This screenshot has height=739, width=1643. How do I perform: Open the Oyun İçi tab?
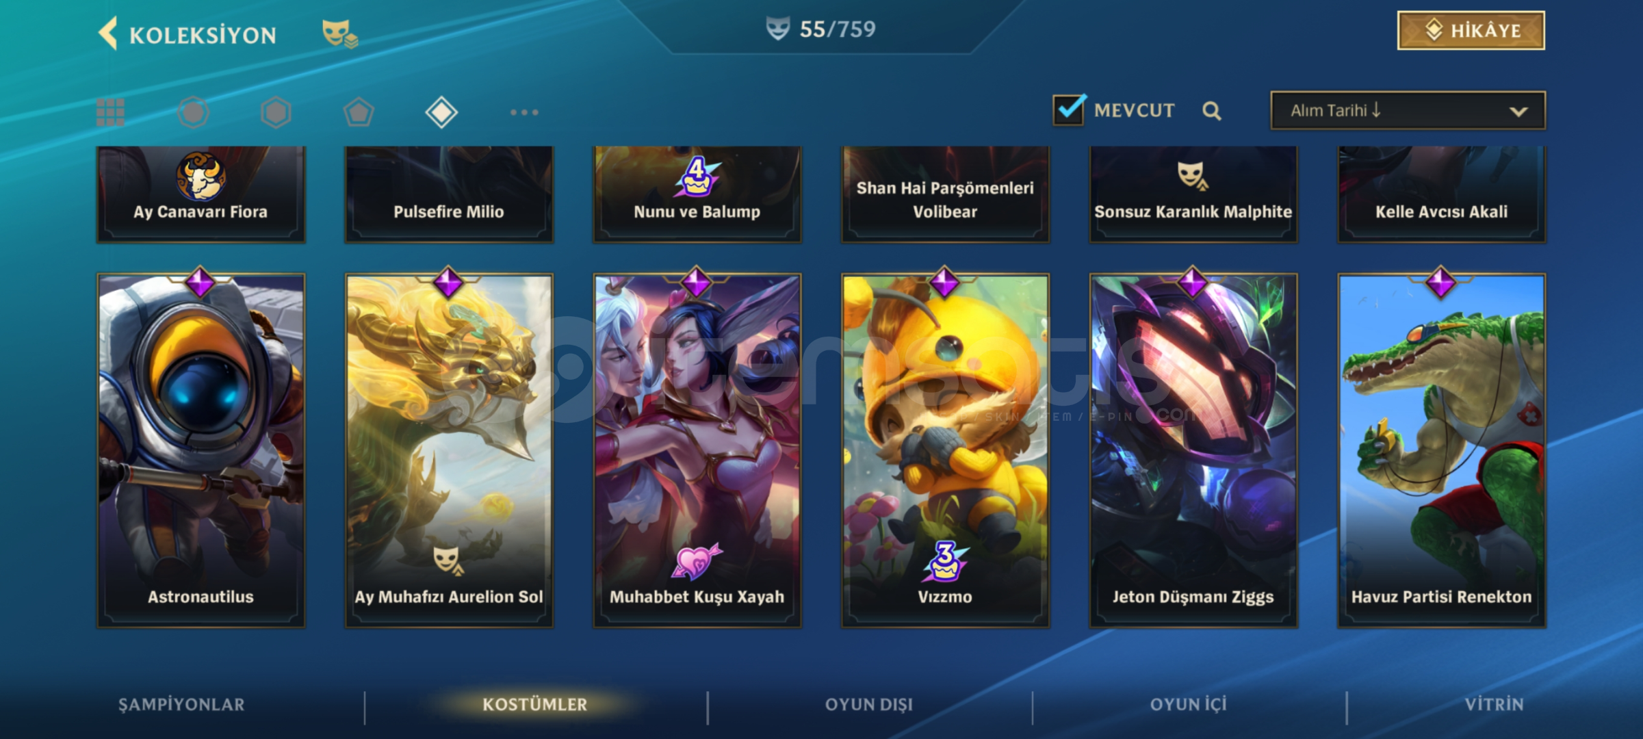click(1189, 705)
